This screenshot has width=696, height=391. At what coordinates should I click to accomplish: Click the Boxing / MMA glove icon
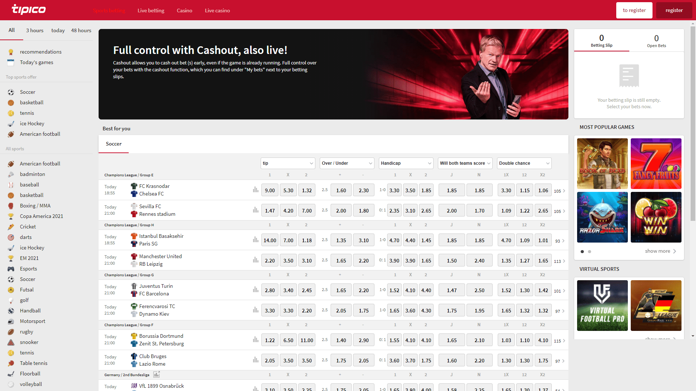[x=11, y=206]
